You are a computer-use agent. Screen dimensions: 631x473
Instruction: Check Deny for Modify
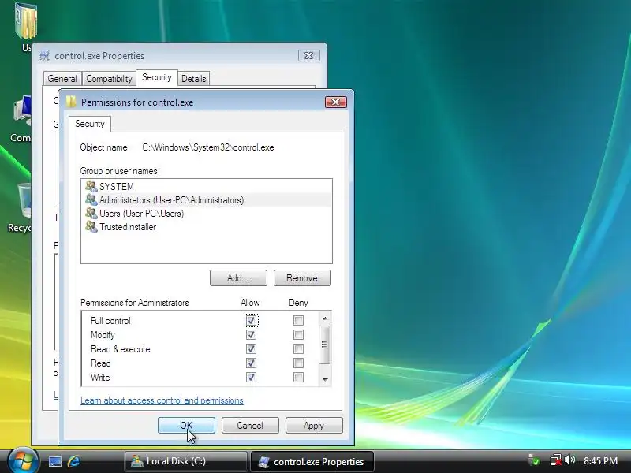coord(298,334)
